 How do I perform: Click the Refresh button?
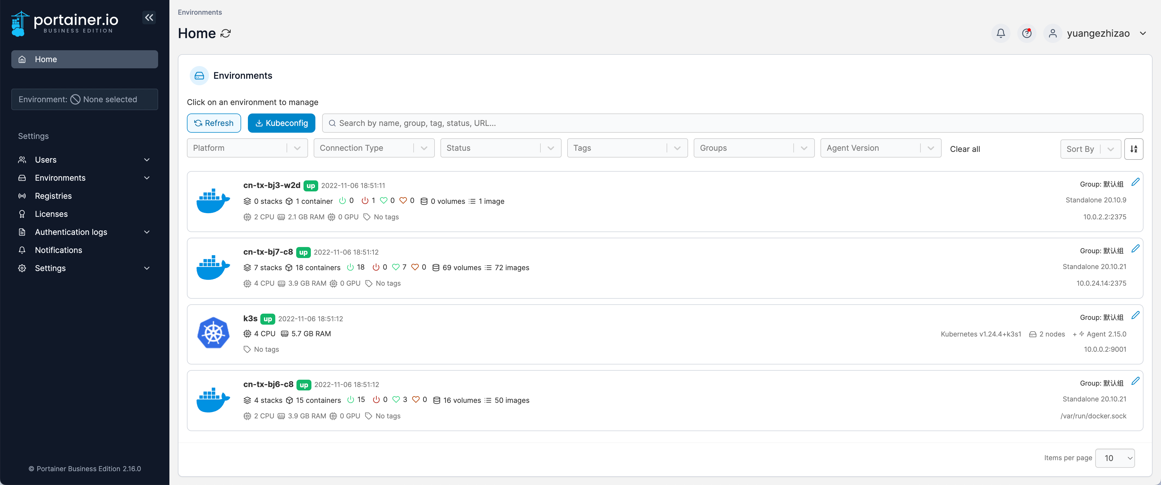click(214, 123)
